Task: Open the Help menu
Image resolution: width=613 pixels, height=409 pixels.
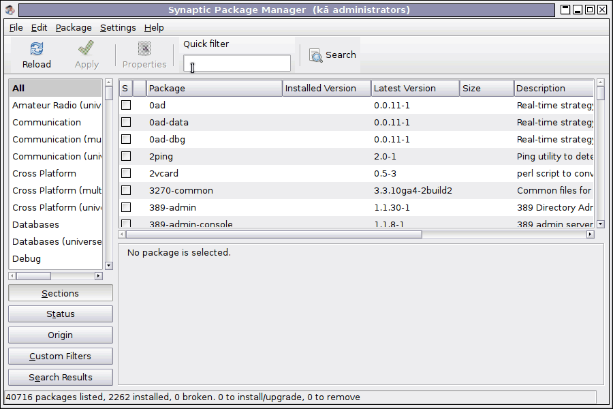Action: tap(154, 28)
